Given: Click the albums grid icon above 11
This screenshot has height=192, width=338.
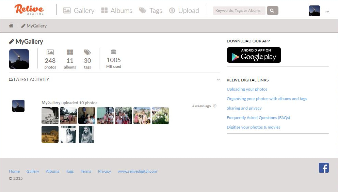Looking at the screenshot, I should pyautogui.click(x=70, y=52).
